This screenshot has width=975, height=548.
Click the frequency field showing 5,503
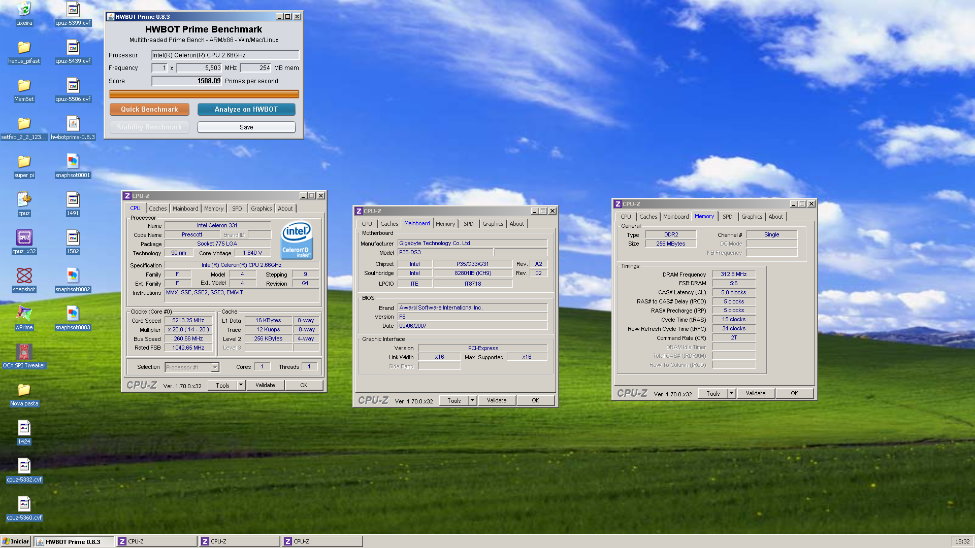199,68
